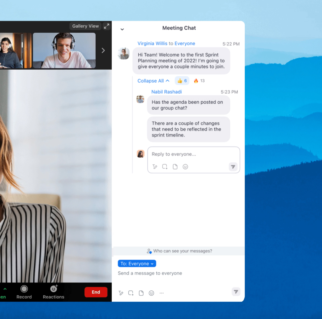Open the emoji picker in the chat box
Image resolution: width=322 pixels, height=319 pixels.
point(151,293)
